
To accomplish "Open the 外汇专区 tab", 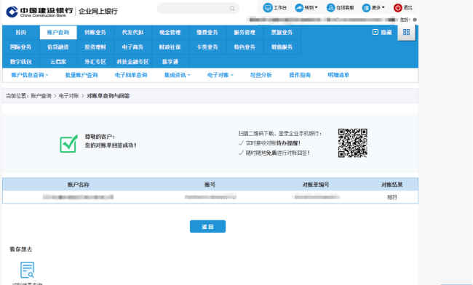I will pos(95,62).
